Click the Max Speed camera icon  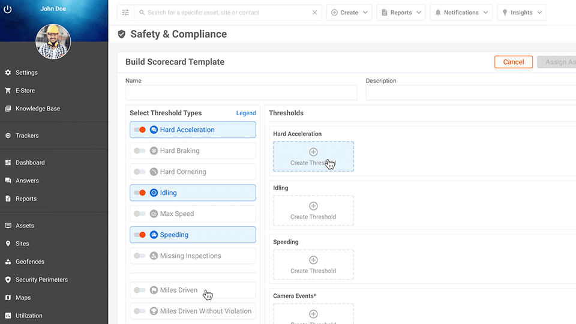(154, 214)
